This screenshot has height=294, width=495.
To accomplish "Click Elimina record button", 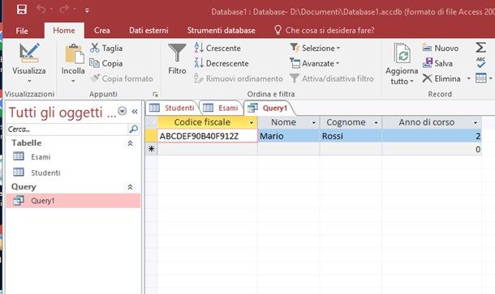I will pos(441,79).
